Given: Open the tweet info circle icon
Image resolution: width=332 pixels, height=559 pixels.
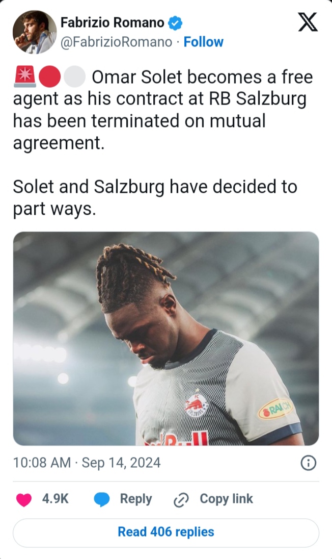Looking at the screenshot, I should [308, 463].
